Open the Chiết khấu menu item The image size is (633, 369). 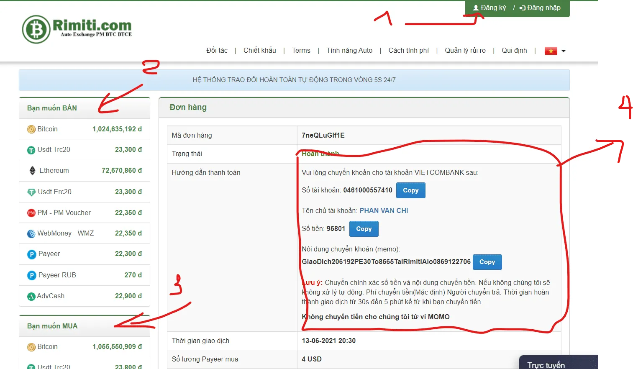click(260, 51)
